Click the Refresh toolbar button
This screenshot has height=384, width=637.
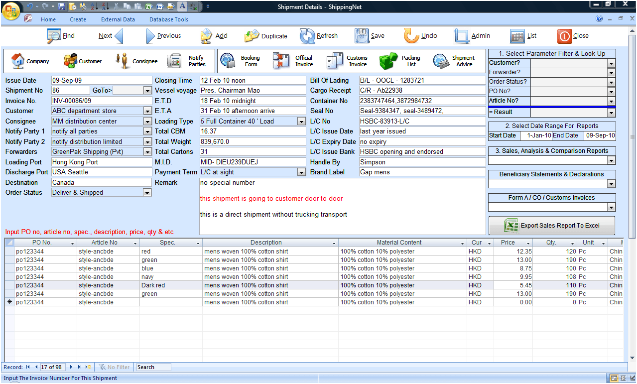pyautogui.click(x=319, y=35)
